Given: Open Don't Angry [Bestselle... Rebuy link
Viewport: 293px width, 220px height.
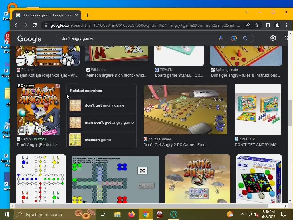Looking at the screenshot, I should tap(38, 145).
